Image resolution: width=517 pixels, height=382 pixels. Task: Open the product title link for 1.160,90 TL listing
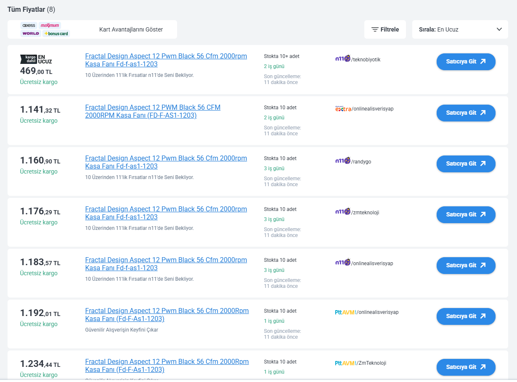166,162
